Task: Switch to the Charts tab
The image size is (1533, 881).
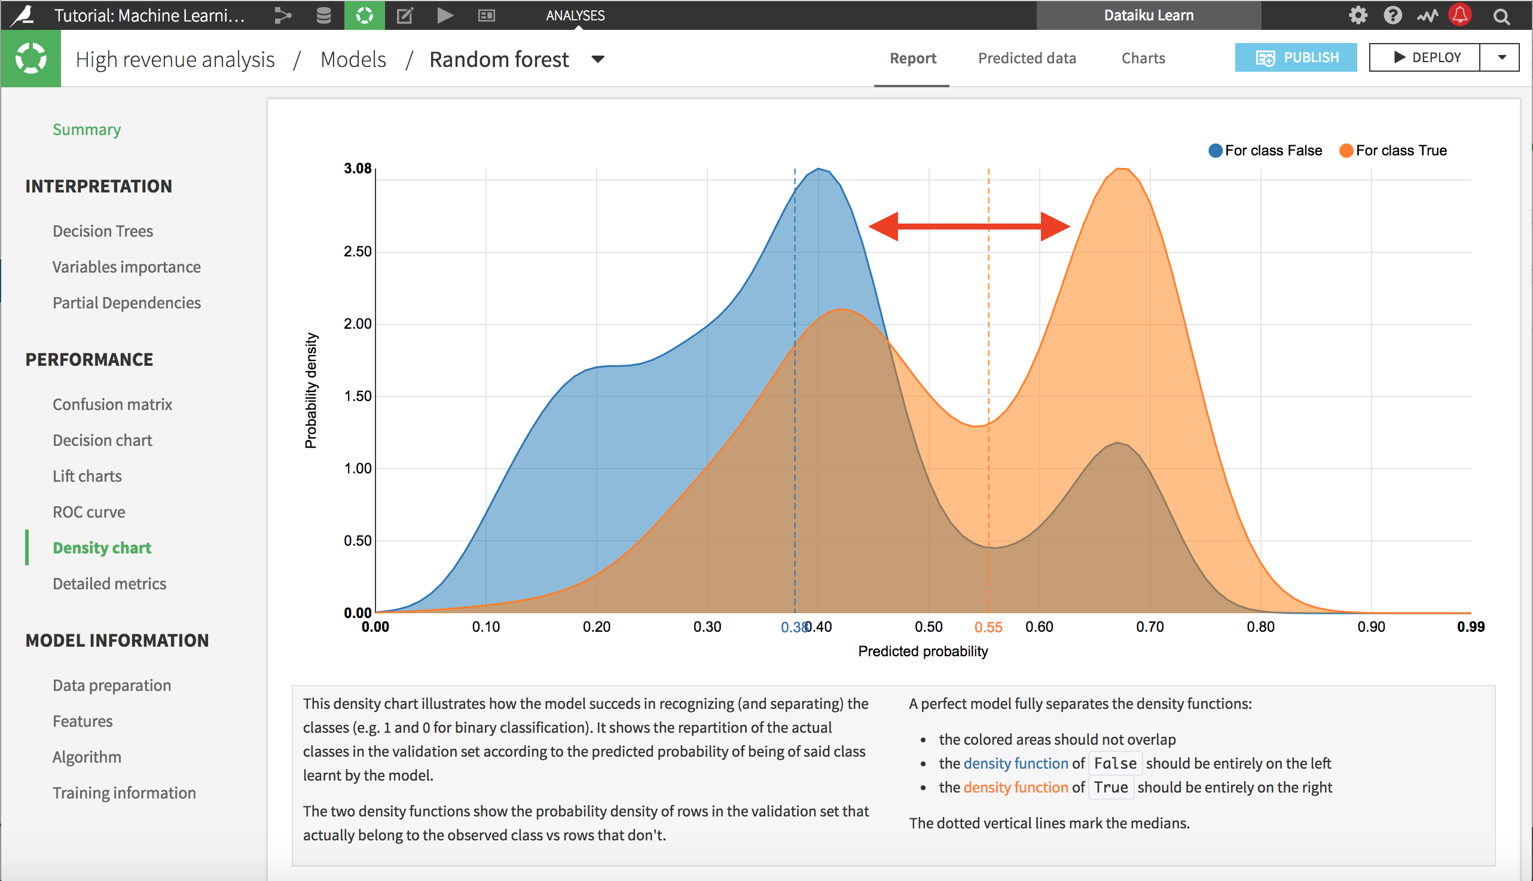Action: coord(1143,58)
